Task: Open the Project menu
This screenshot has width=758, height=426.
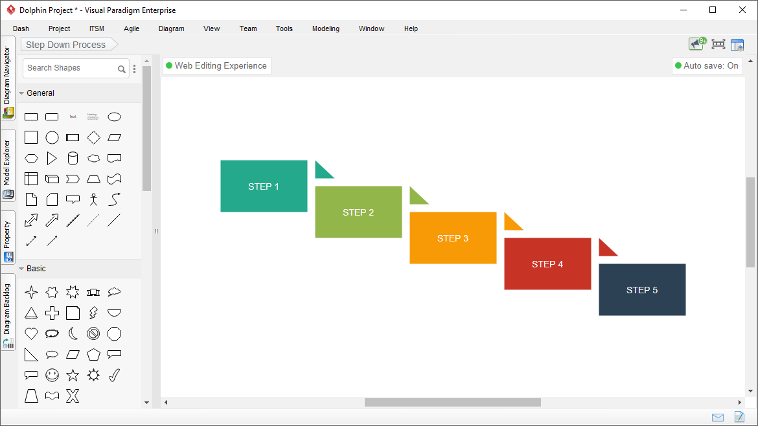Action: (59, 28)
